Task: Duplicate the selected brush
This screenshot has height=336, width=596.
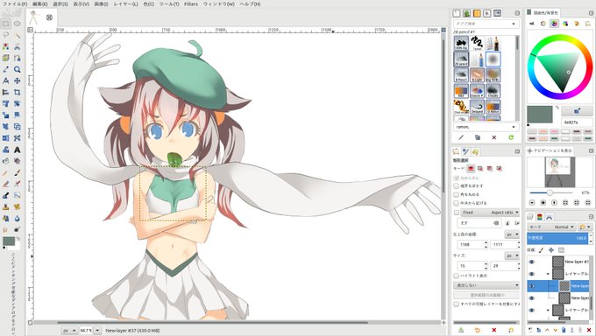Action: 478,137
